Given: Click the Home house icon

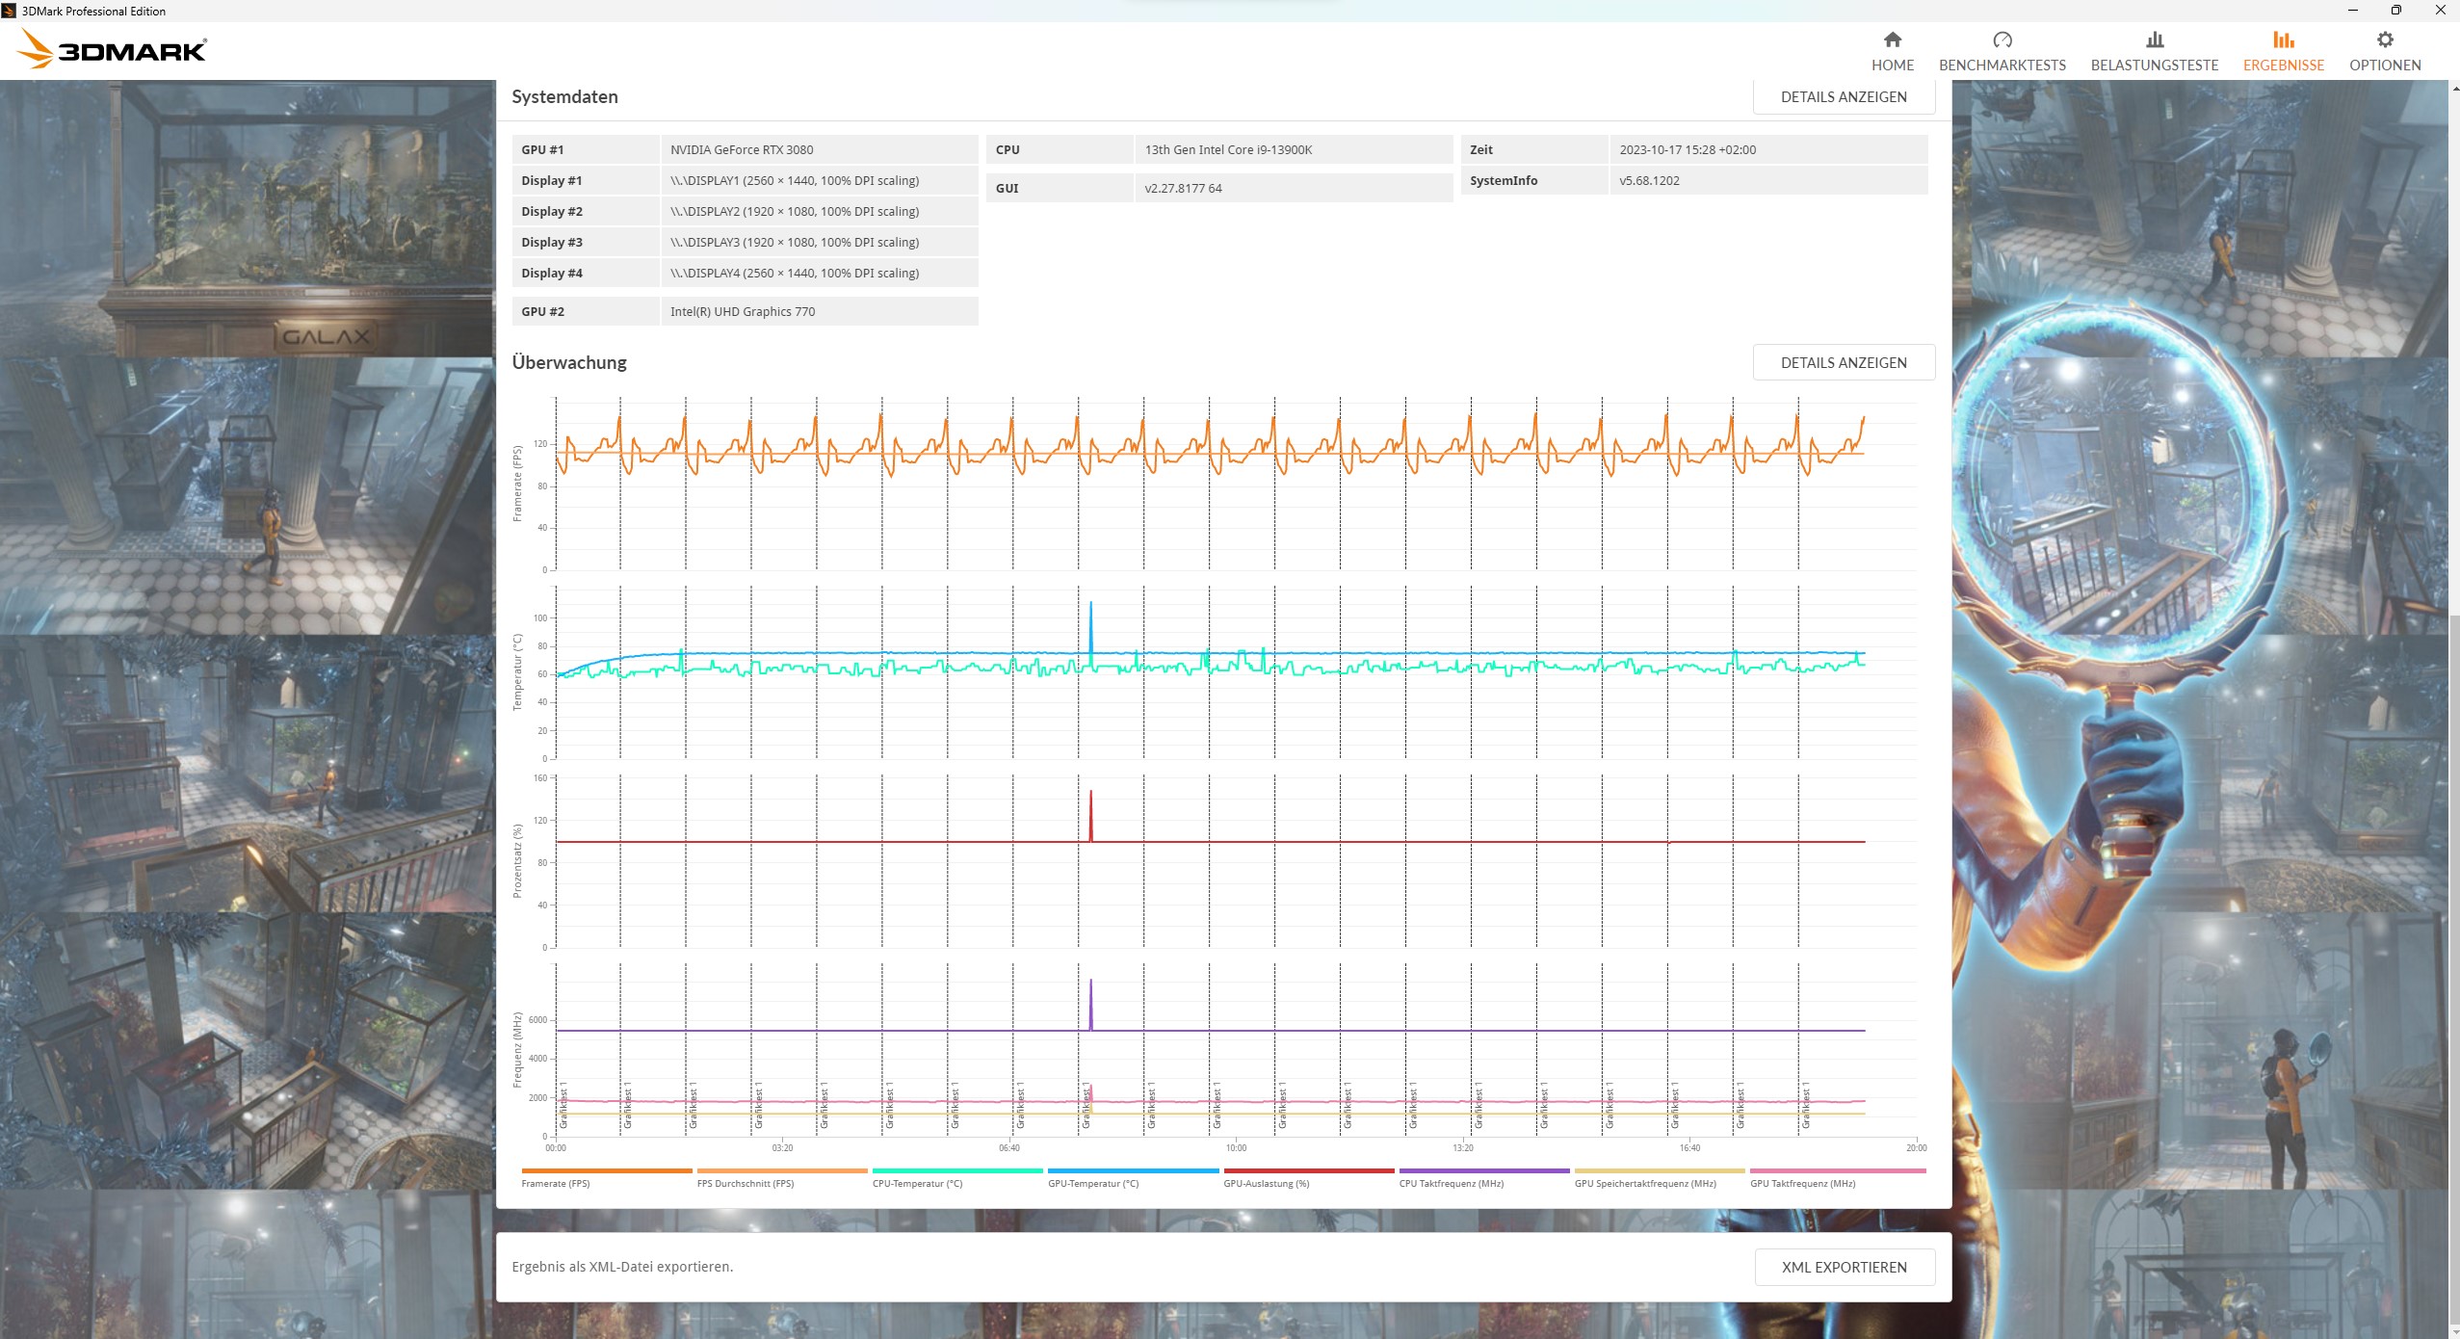Looking at the screenshot, I should click(x=1892, y=39).
